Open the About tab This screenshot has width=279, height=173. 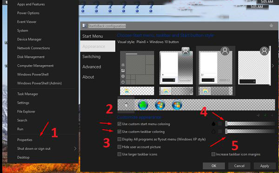[88, 77]
